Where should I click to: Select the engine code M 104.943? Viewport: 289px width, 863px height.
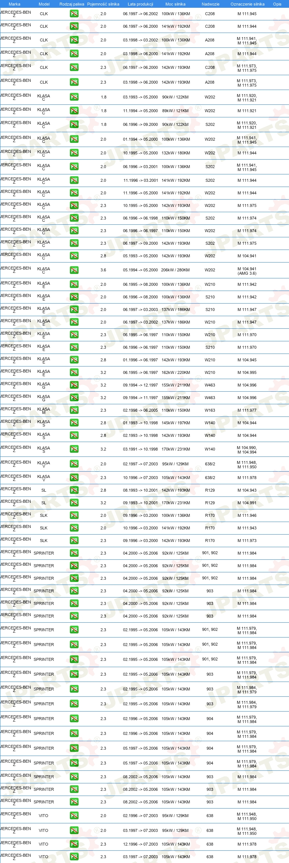tap(247, 490)
